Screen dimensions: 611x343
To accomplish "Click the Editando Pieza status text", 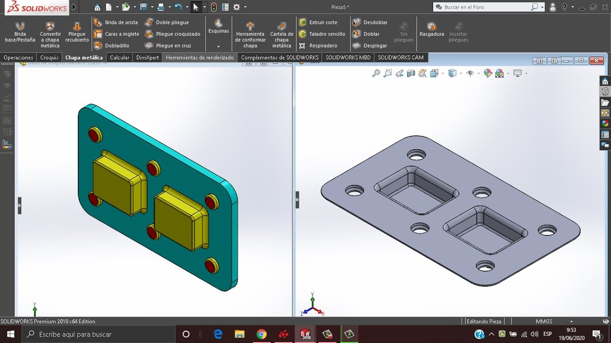I will point(484,322).
